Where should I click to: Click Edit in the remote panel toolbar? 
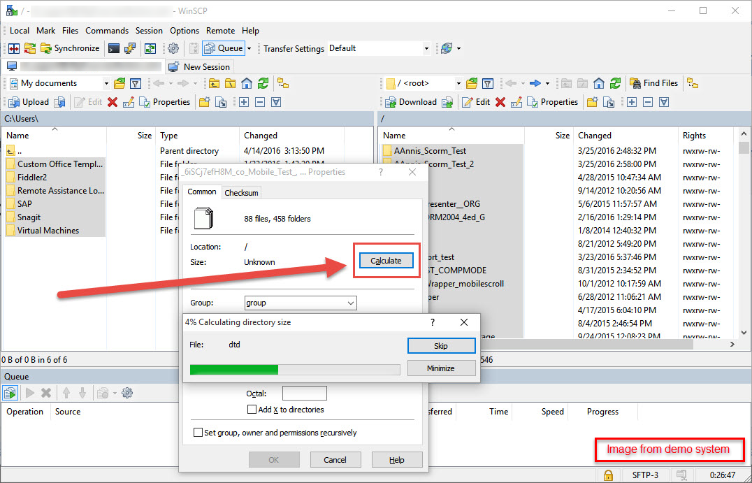coord(476,102)
